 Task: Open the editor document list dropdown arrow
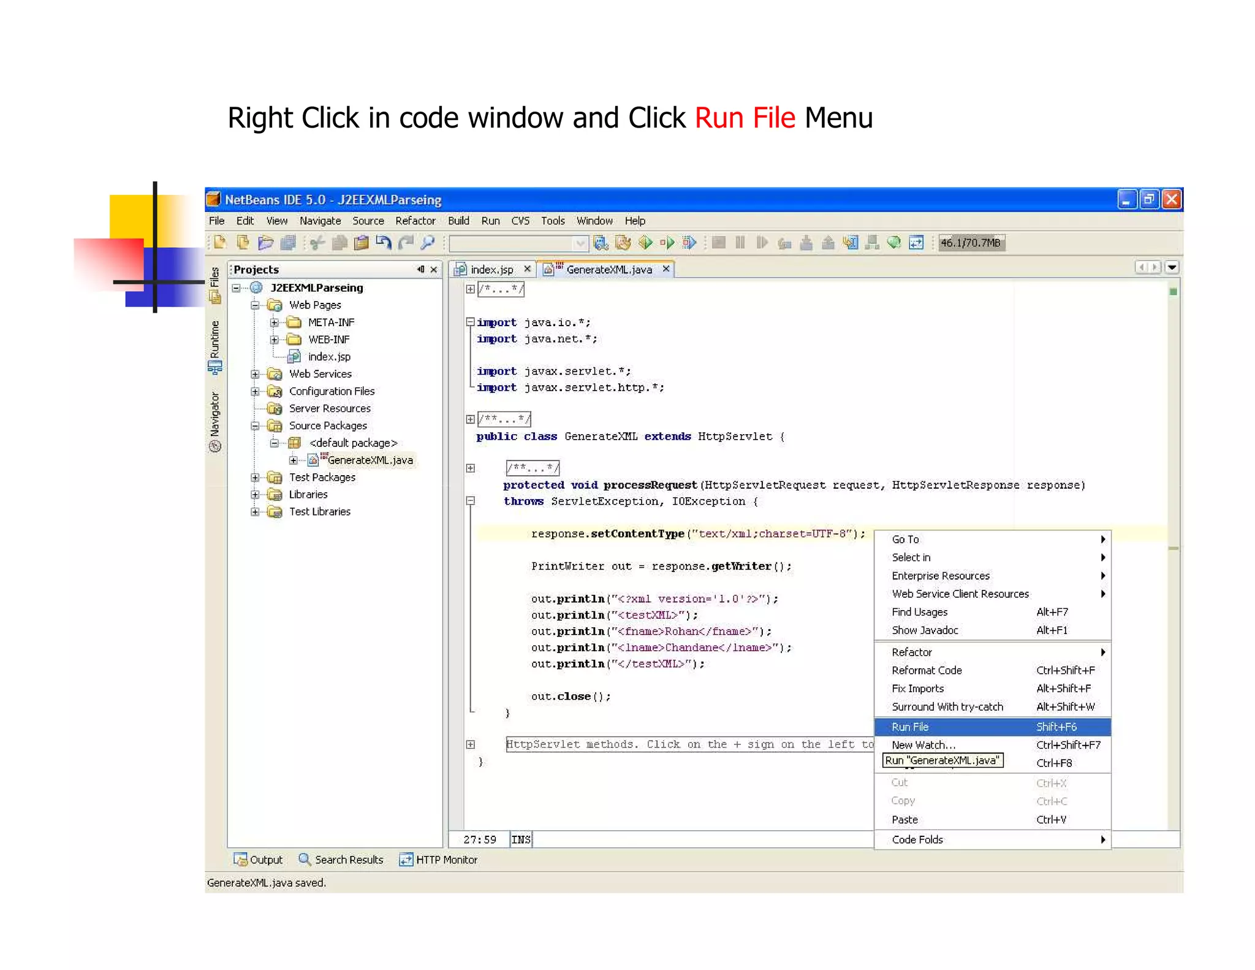point(1172,267)
